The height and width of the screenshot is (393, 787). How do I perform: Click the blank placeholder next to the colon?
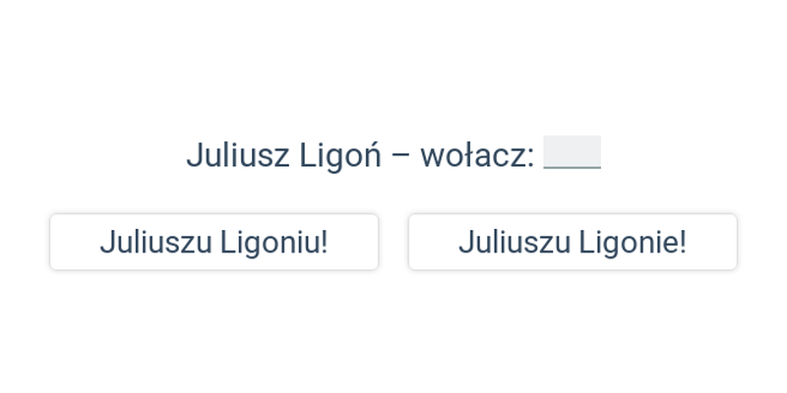click(573, 152)
